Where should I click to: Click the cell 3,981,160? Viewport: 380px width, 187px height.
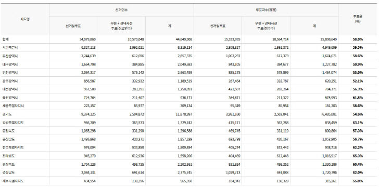[x=233, y=114]
